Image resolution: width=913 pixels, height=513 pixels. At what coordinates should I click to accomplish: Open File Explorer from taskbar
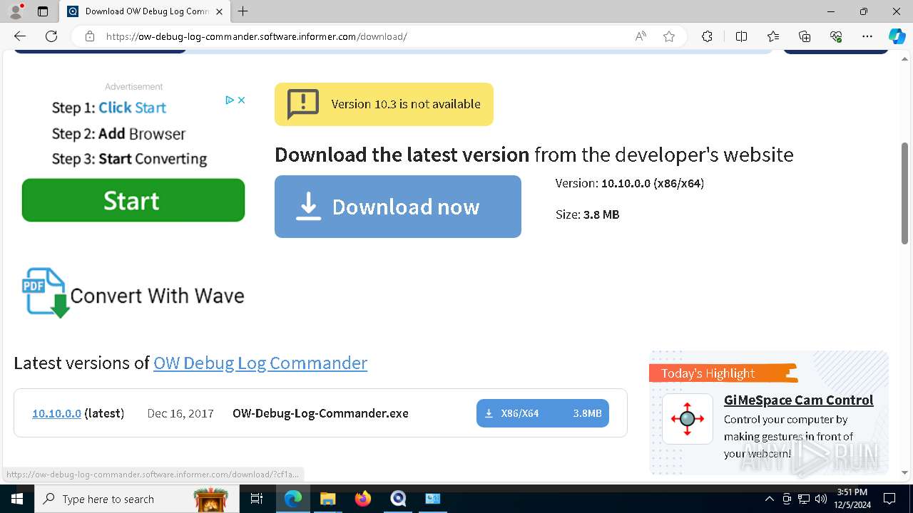[x=328, y=499]
